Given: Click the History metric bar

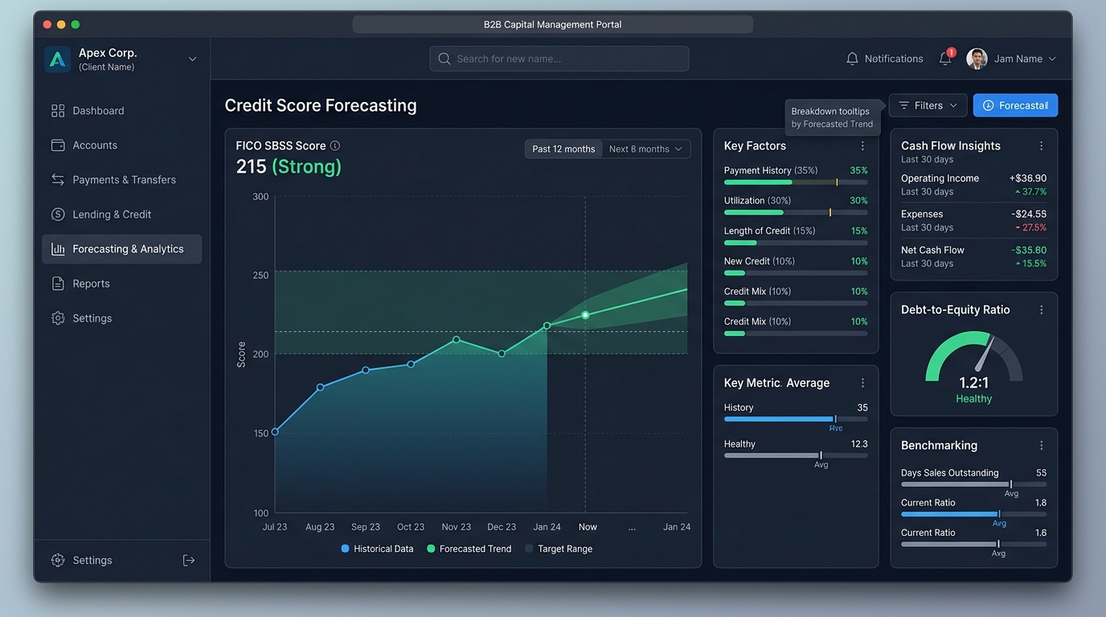Looking at the screenshot, I should [796, 419].
